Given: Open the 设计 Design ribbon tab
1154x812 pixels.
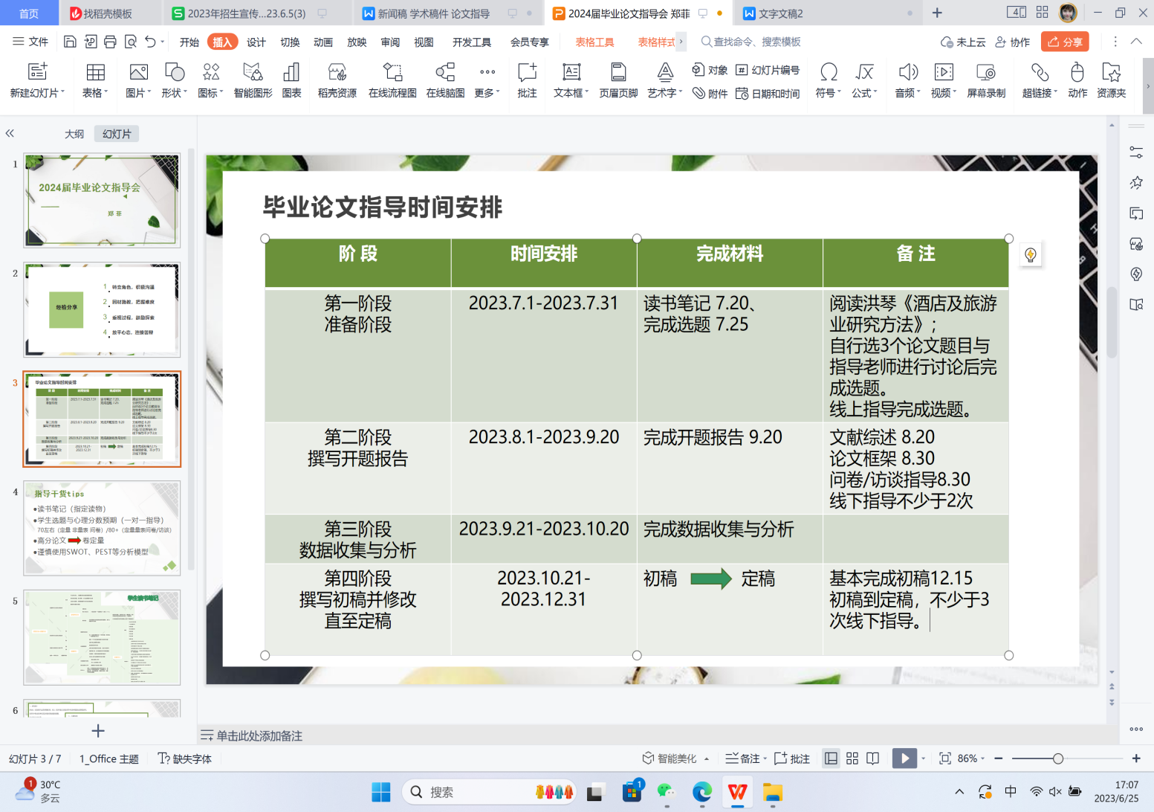Looking at the screenshot, I should pos(256,42).
